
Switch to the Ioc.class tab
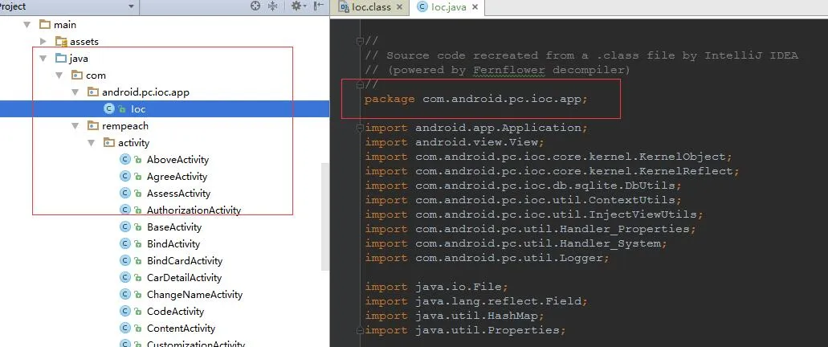pos(371,7)
